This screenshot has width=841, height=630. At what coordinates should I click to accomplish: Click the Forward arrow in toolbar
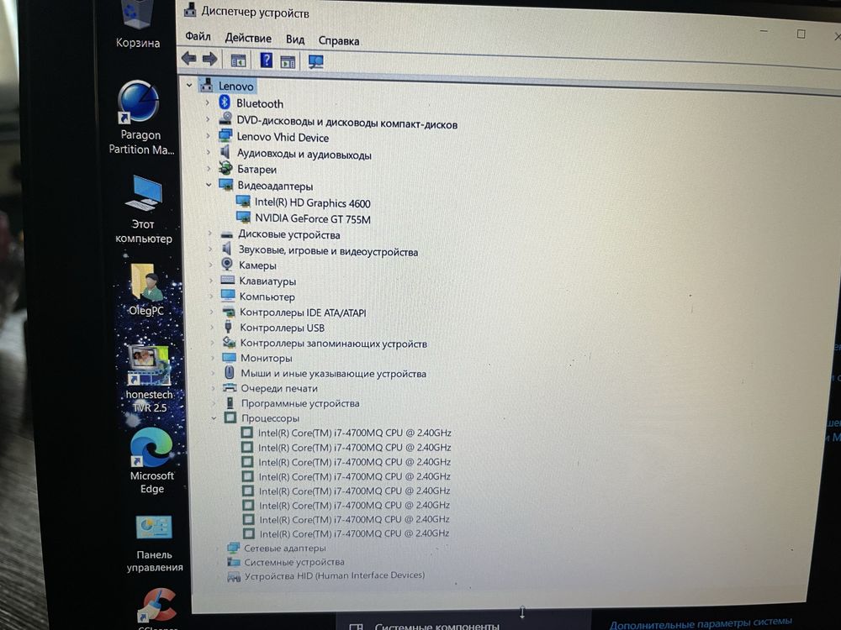tap(209, 59)
